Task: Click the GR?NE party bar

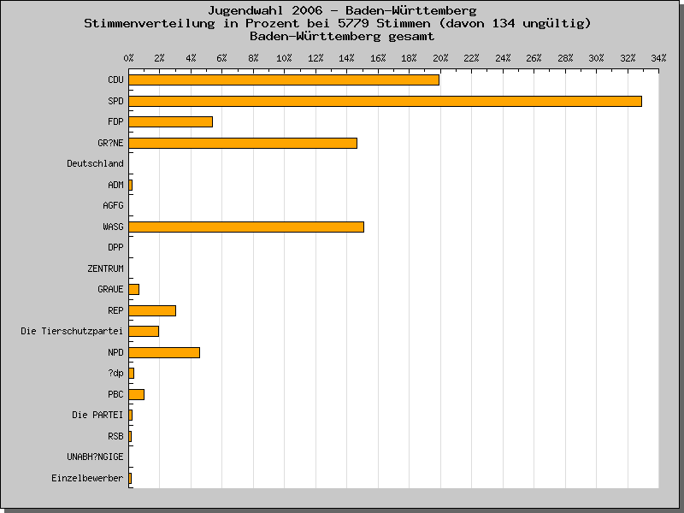Action: (243, 143)
